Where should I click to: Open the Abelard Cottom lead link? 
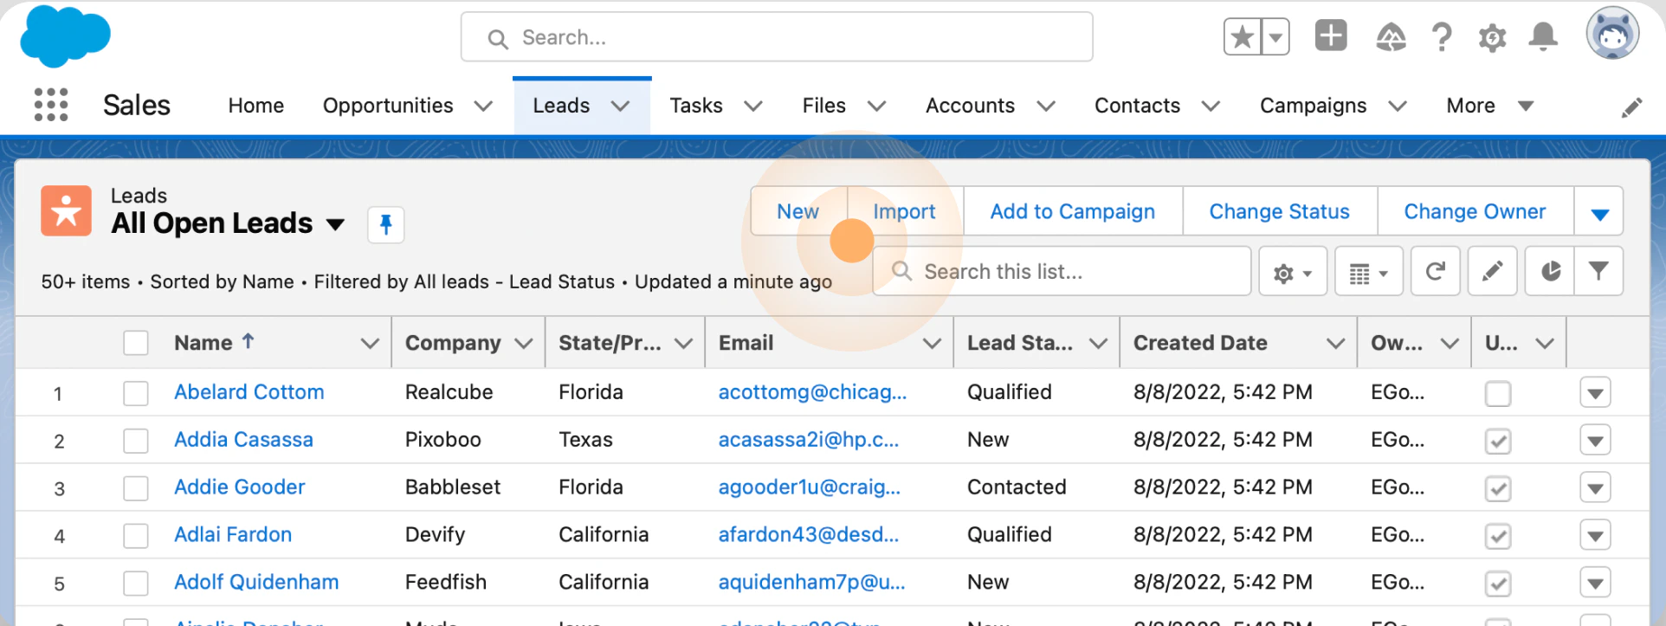coord(249,392)
